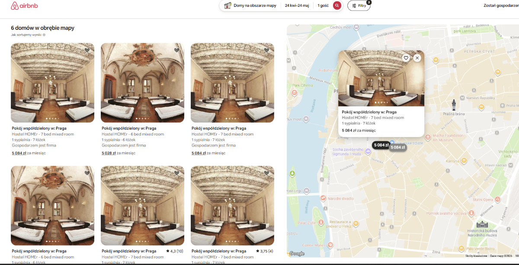Click the Most Legií bridge pin
This screenshot has width=519, height=265.
(306, 190)
